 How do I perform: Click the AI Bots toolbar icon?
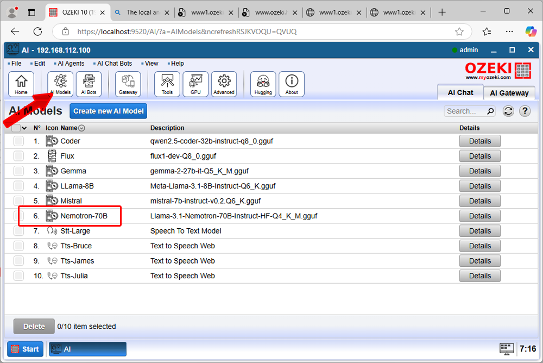[x=89, y=84]
